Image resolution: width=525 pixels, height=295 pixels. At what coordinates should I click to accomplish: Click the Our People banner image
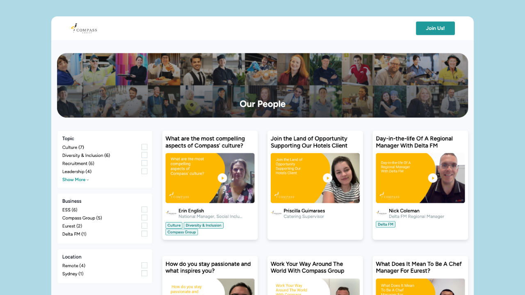(x=262, y=85)
